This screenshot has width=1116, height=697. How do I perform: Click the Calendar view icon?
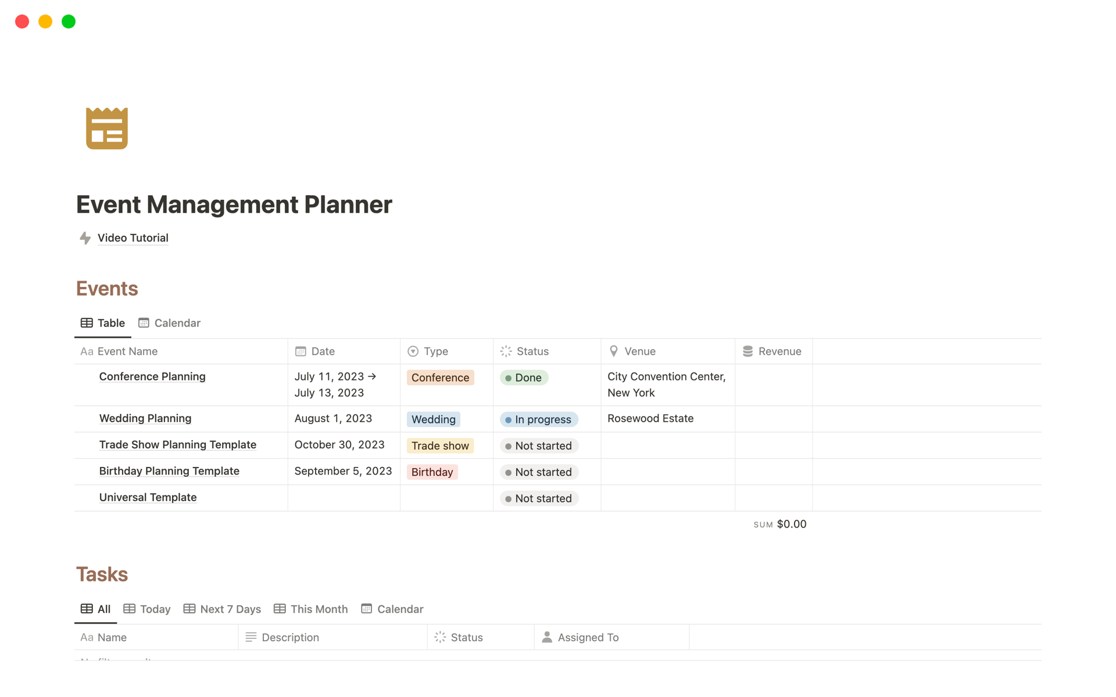[145, 323]
